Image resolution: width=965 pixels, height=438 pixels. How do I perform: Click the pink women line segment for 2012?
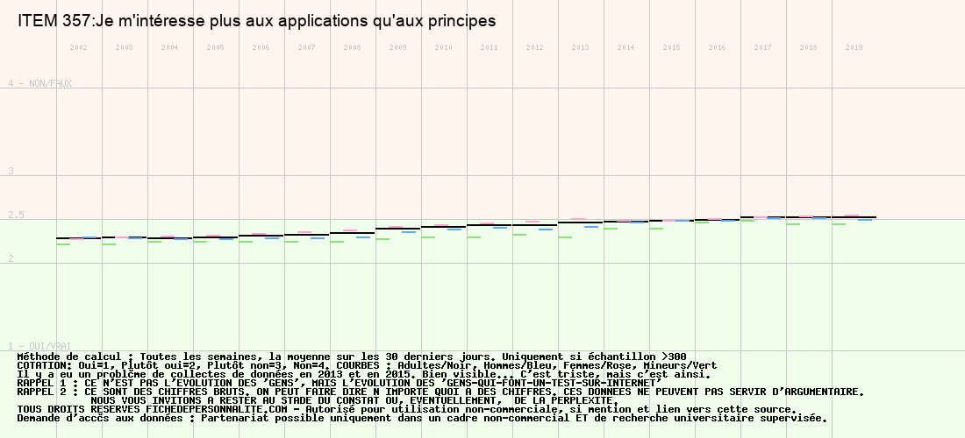[x=533, y=221]
